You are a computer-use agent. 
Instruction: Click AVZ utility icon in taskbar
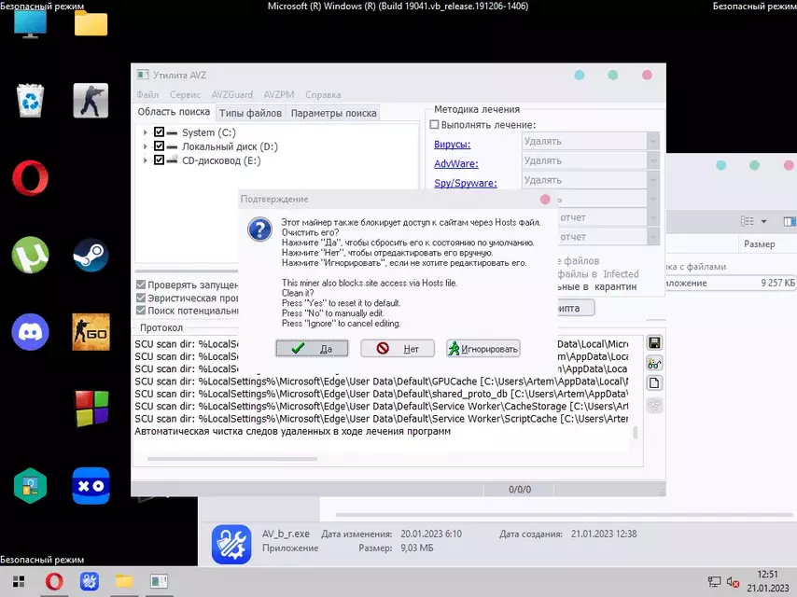[x=159, y=581]
